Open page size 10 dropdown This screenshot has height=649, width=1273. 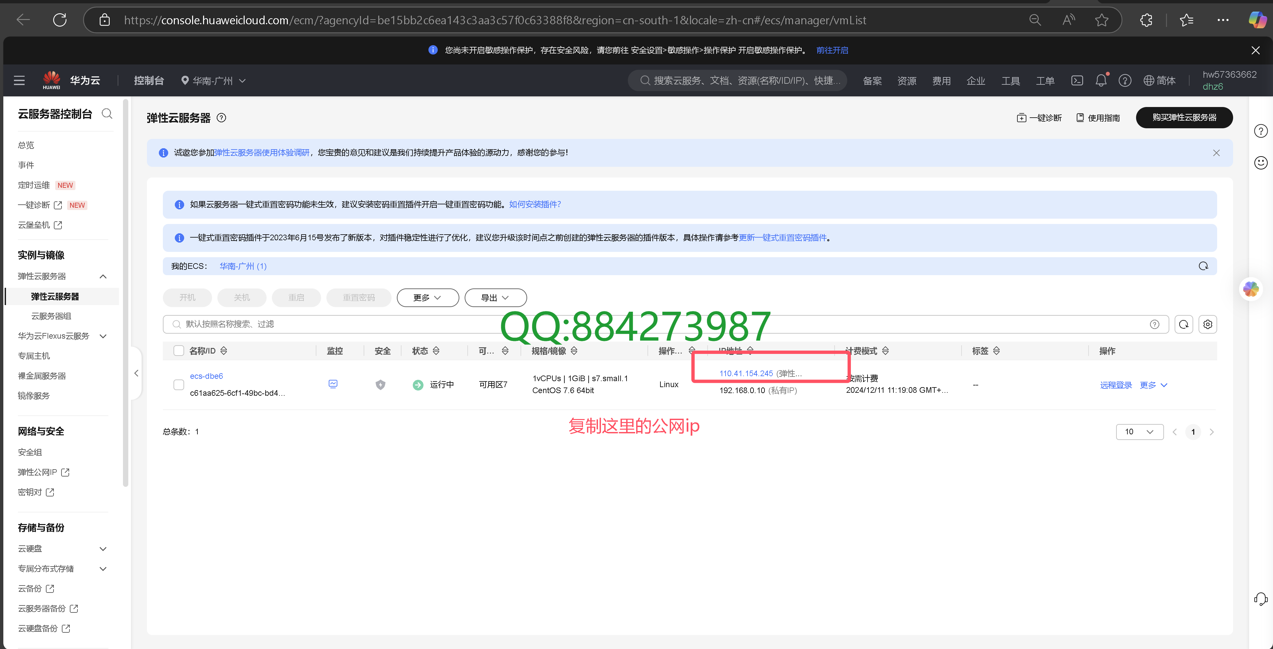[x=1140, y=432]
